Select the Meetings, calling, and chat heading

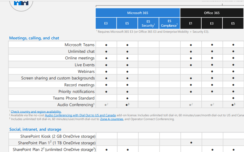coord(34,38)
